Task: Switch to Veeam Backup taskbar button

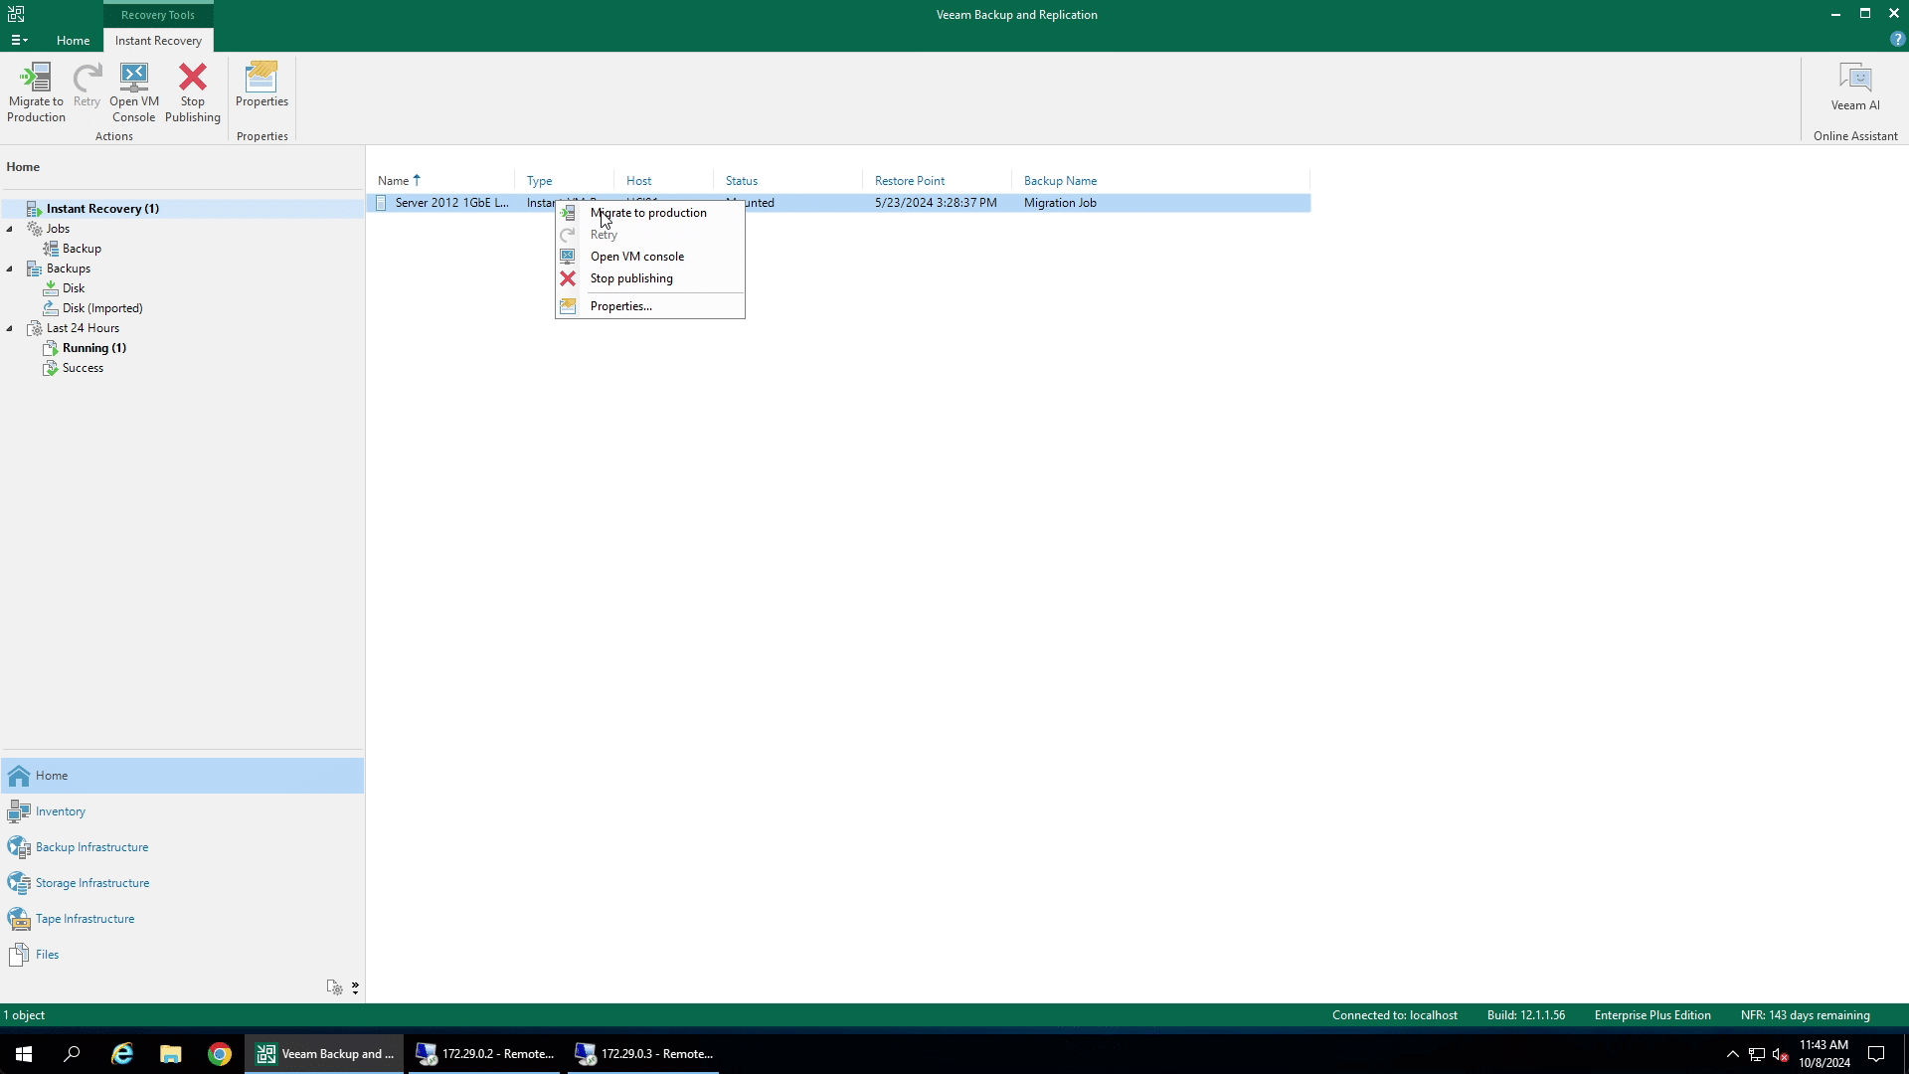Action: pos(324,1054)
